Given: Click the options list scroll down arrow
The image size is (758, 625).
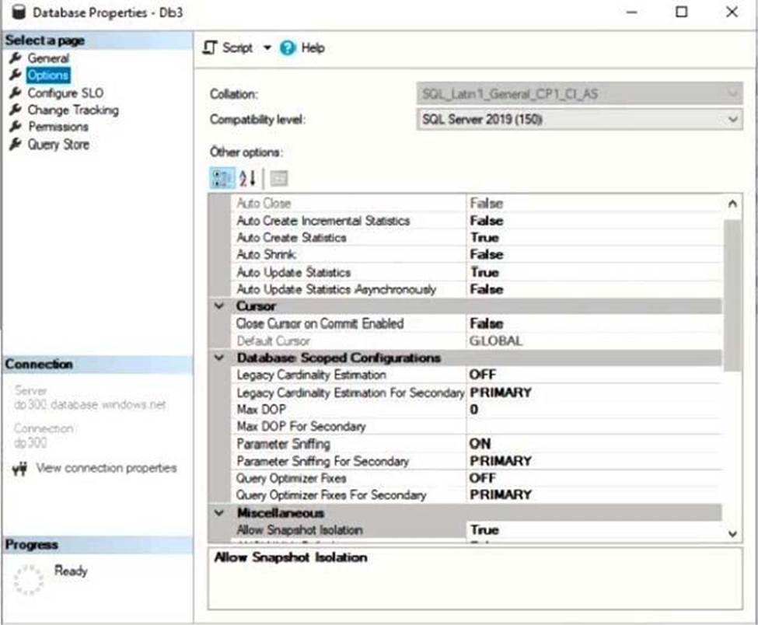Looking at the screenshot, I should pos(732,532).
